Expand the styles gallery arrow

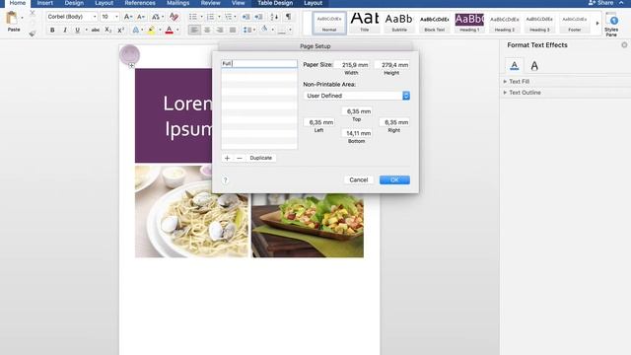(x=597, y=24)
